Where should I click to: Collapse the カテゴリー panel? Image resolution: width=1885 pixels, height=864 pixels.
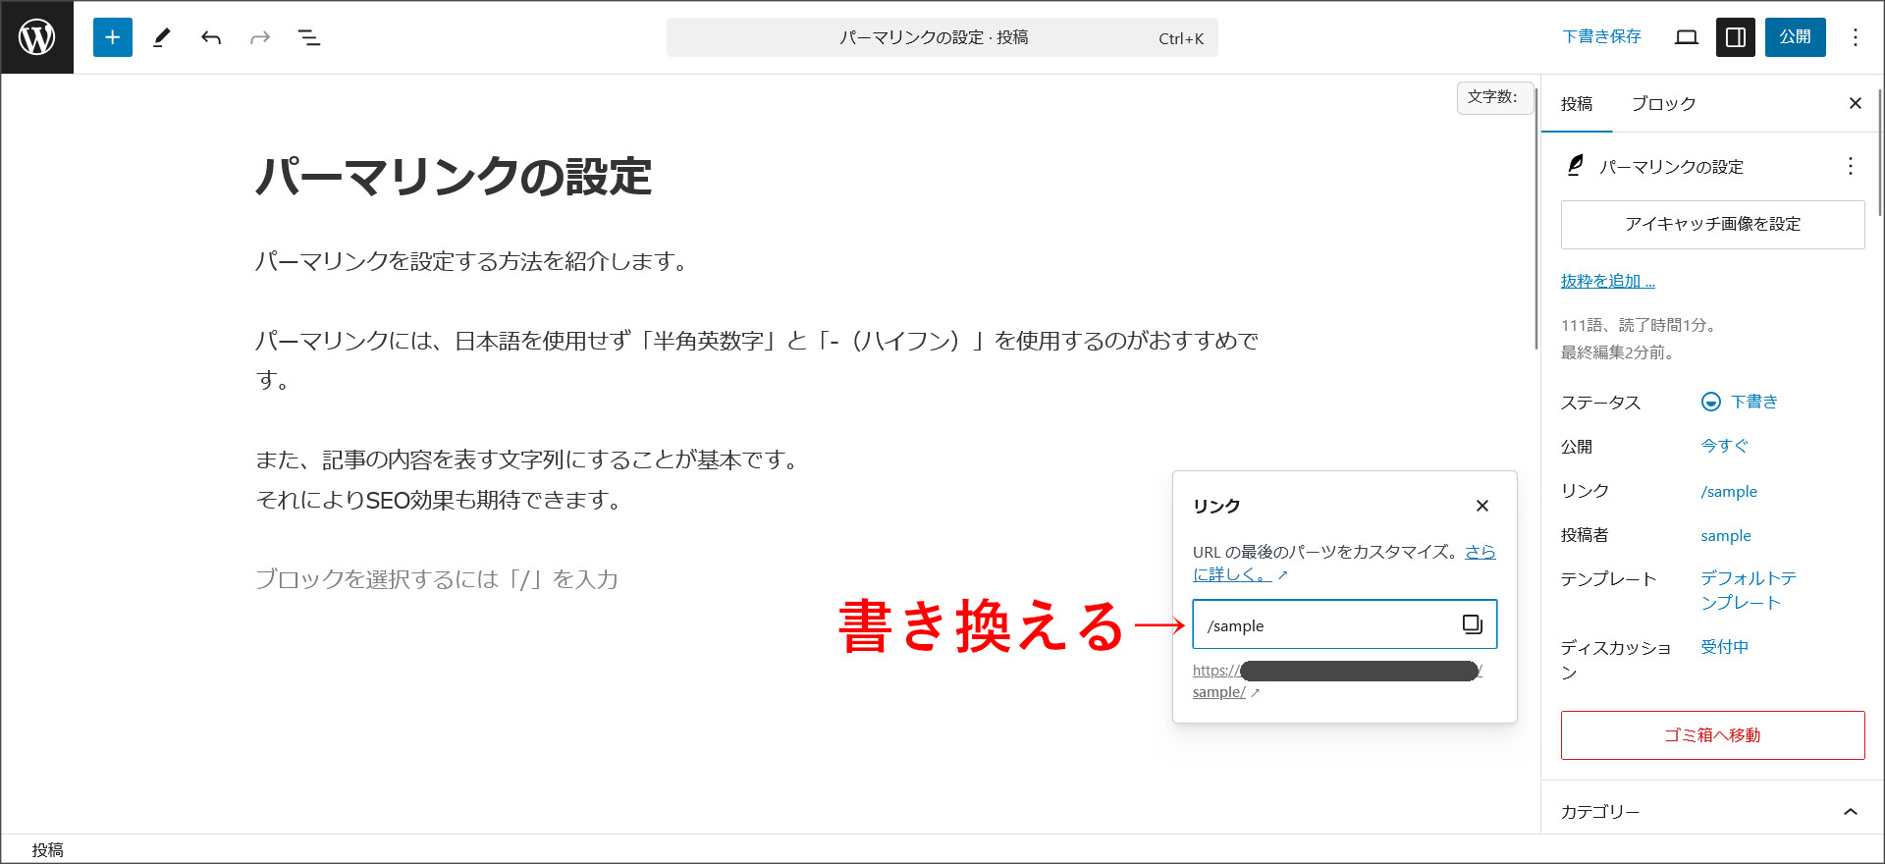click(x=1850, y=812)
